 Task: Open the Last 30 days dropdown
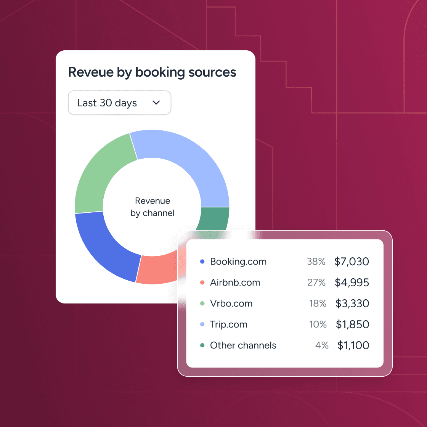click(x=120, y=103)
